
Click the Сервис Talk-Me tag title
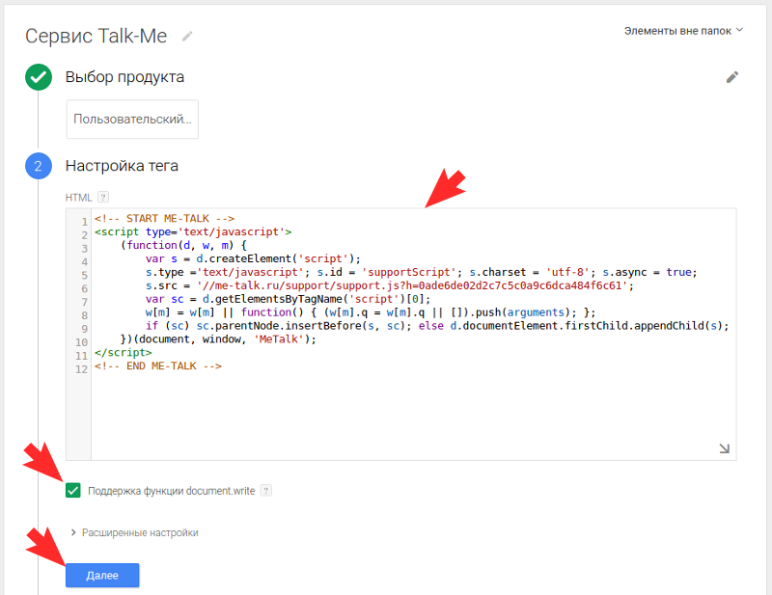pos(96,36)
